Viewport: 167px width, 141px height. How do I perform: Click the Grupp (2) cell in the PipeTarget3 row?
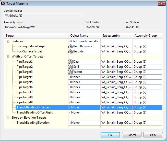coord(147,72)
